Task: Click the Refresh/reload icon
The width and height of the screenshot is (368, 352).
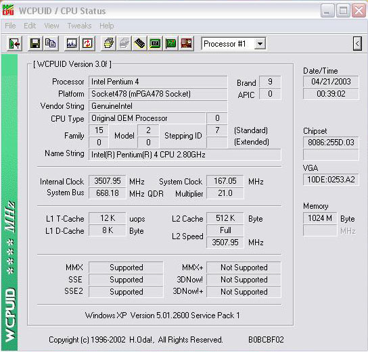Action: click(87, 43)
